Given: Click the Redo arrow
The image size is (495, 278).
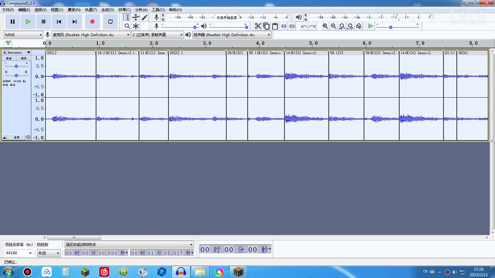Looking at the screenshot, I should coord(312,26).
